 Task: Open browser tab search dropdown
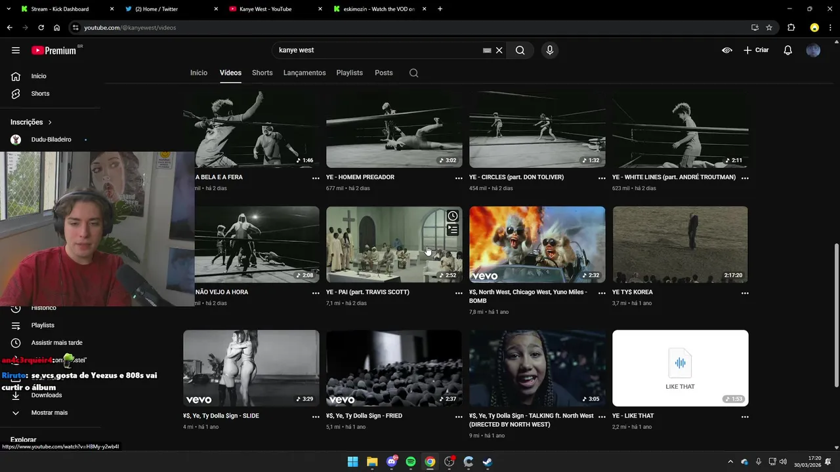8,9
